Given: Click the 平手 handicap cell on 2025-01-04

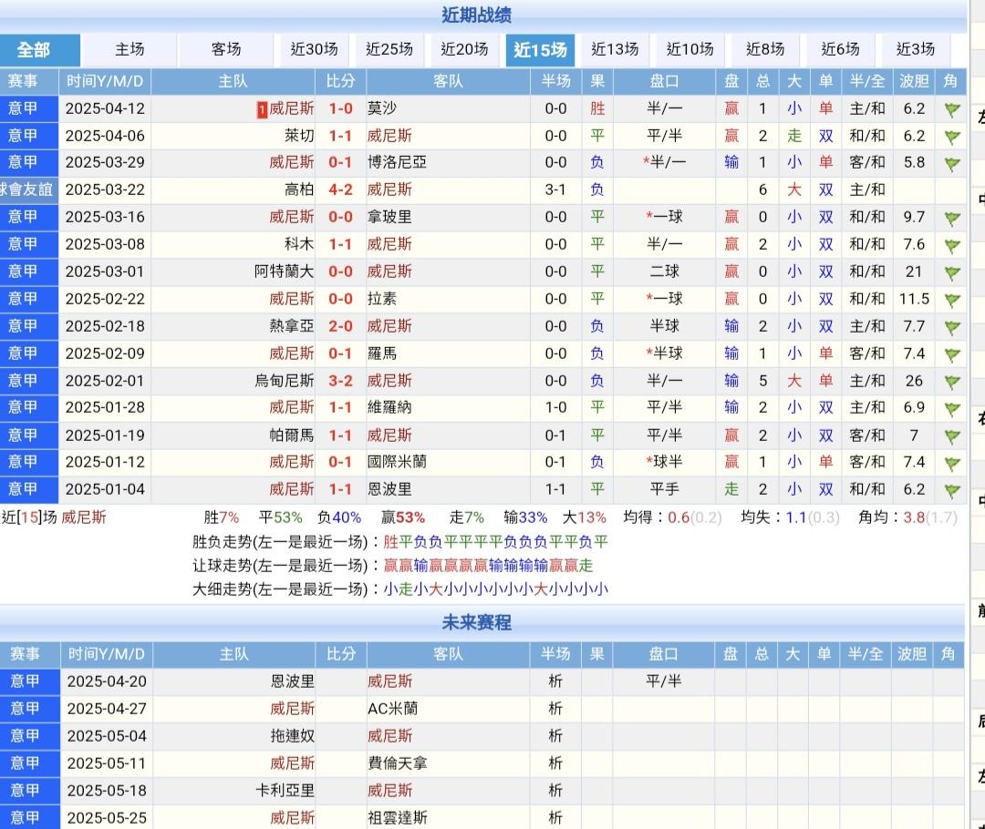Looking at the screenshot, I should click(665, 489).
